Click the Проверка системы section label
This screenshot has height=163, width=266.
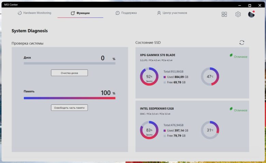tap(27, 43)
